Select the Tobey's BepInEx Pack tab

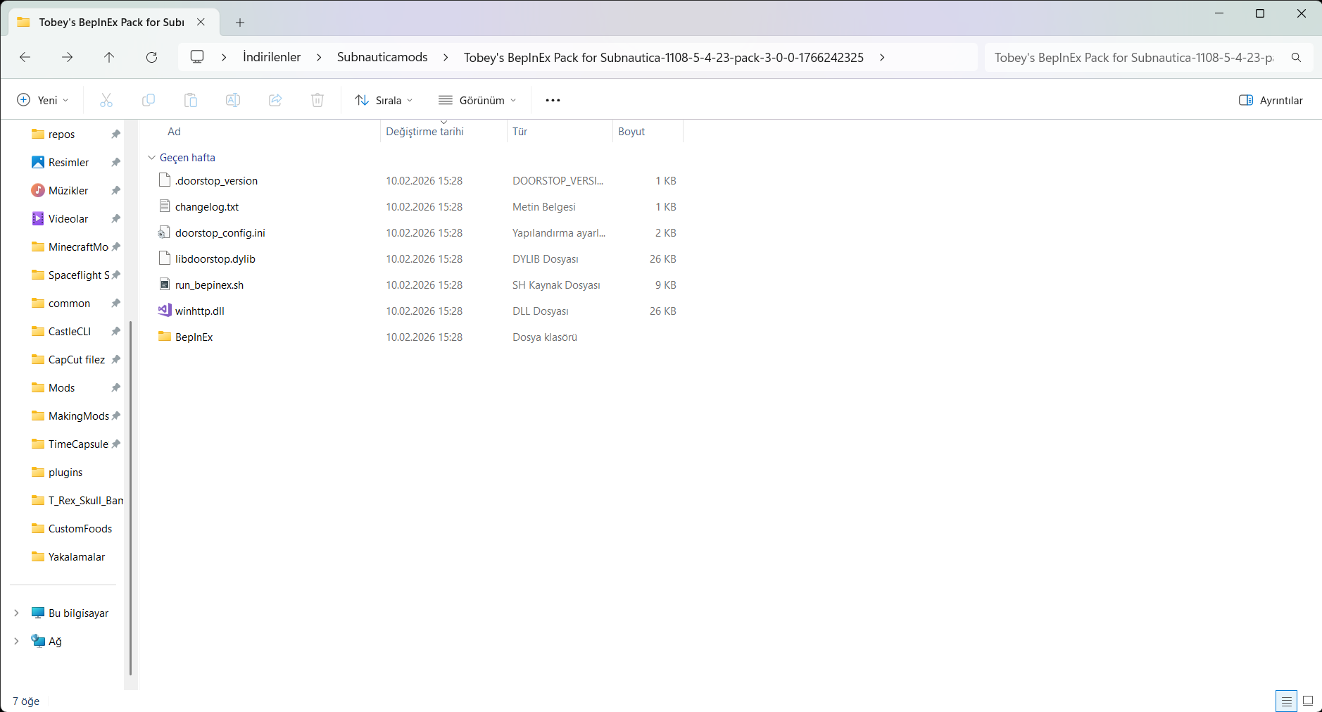113,22
